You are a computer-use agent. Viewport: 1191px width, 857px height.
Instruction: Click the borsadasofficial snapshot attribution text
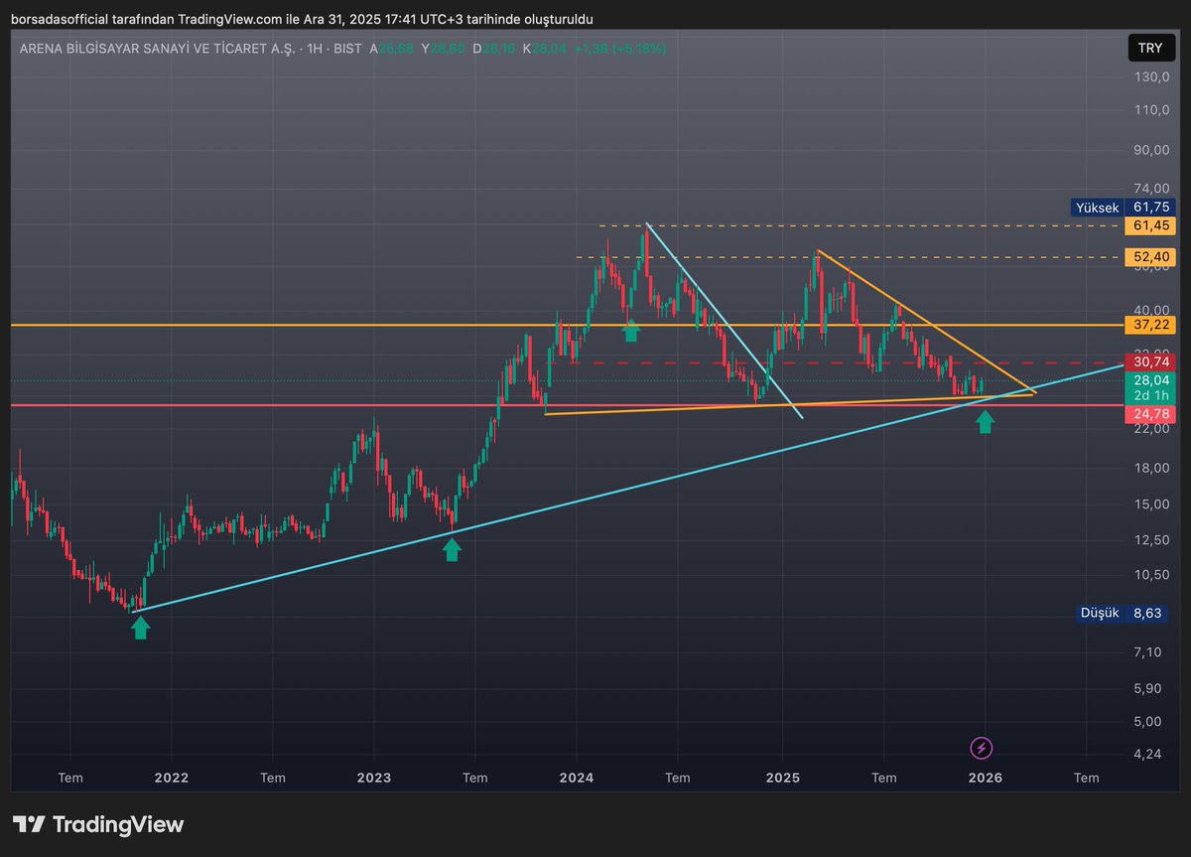point(302,19)
